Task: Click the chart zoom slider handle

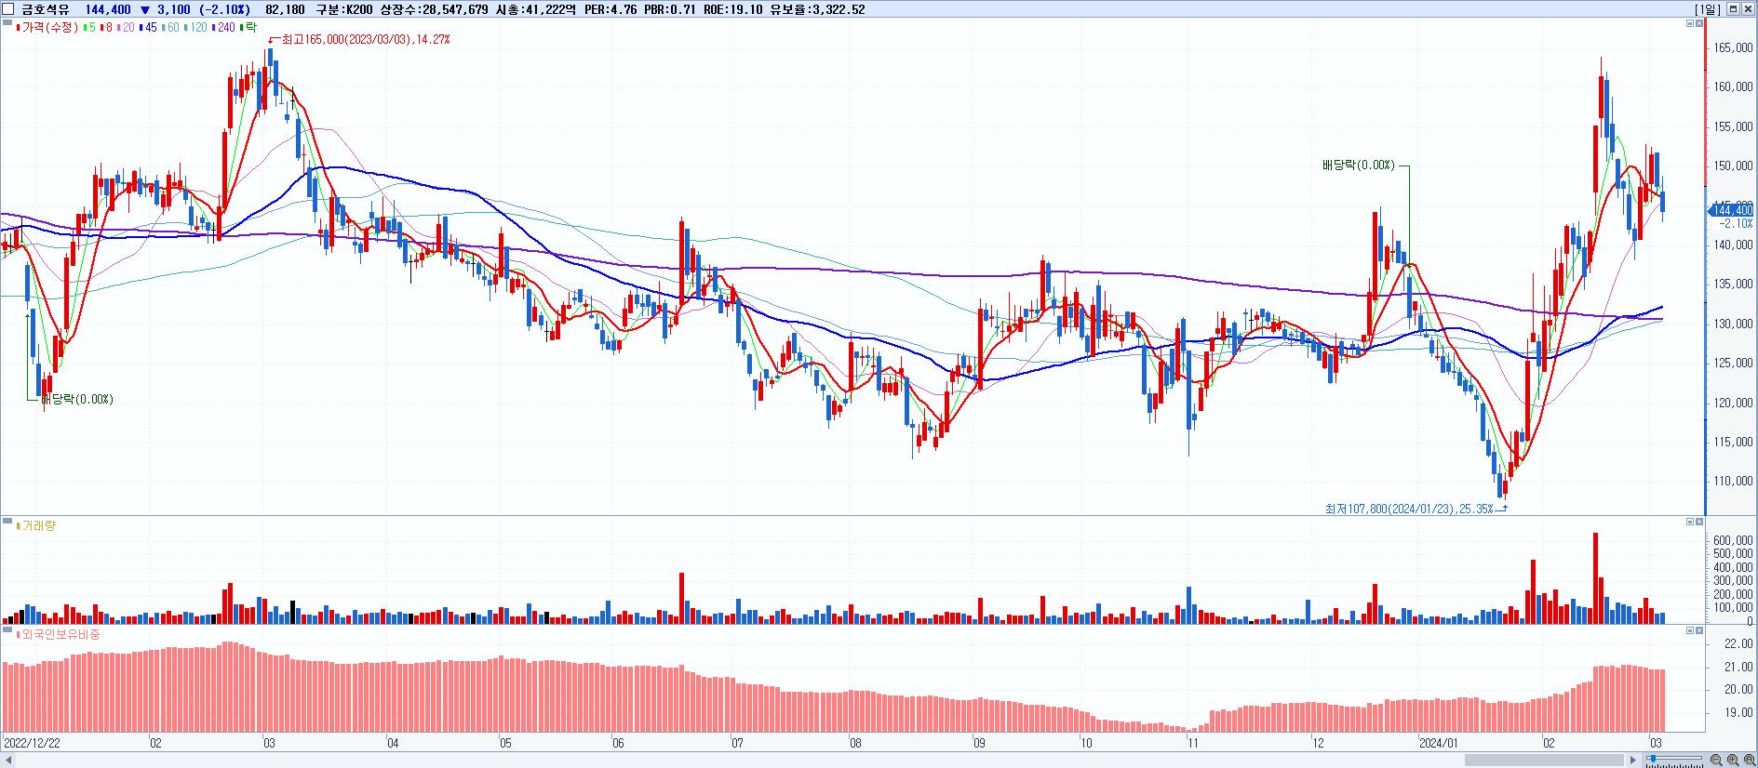Action: 1653,759
